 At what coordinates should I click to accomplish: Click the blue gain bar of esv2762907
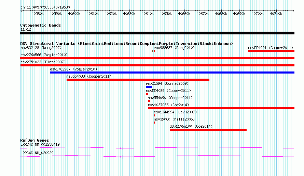[x=172, y=73]
